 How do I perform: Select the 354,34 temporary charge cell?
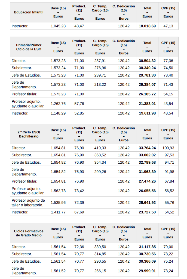point(100,162)
